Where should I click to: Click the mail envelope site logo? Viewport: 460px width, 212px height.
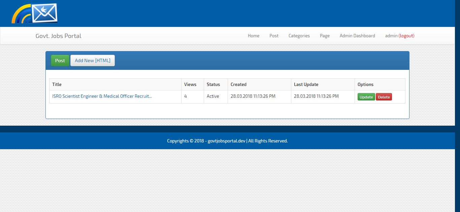click(x=34, y=13)
